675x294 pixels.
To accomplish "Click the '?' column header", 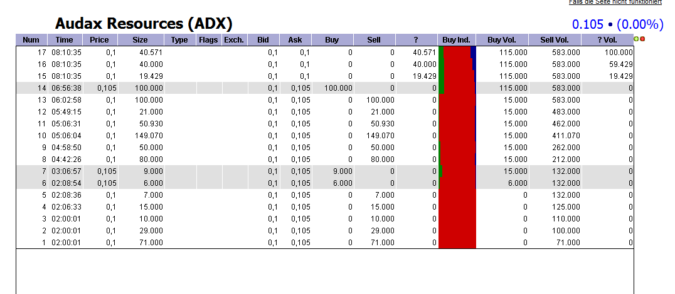I will [x=417, y=40].
